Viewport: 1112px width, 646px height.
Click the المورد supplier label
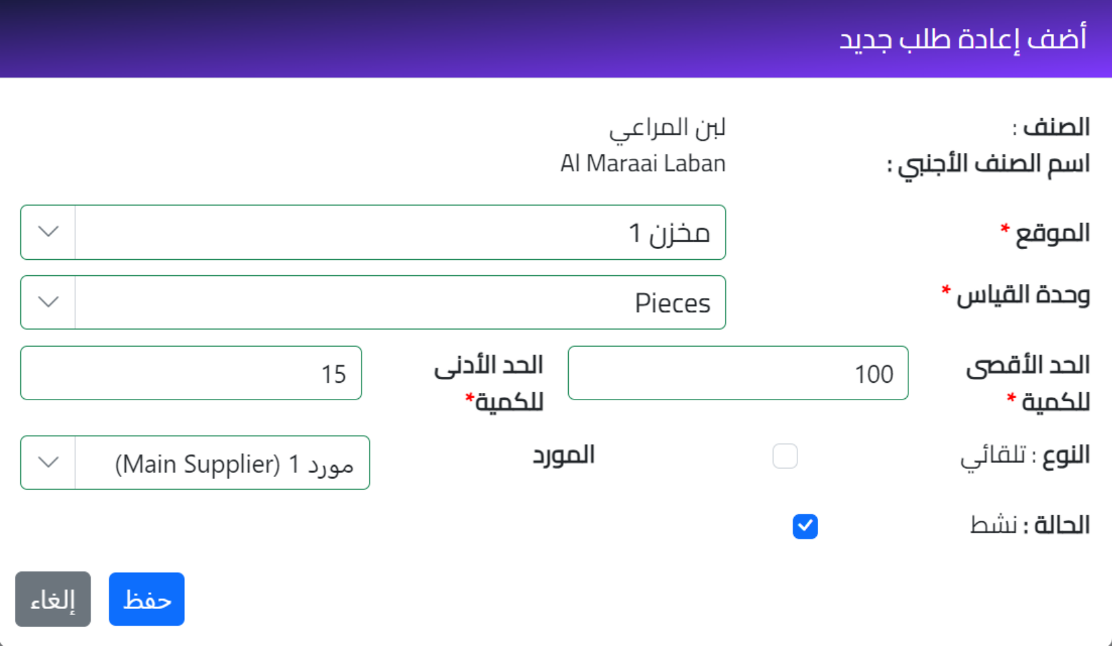[x=563, y=455]
